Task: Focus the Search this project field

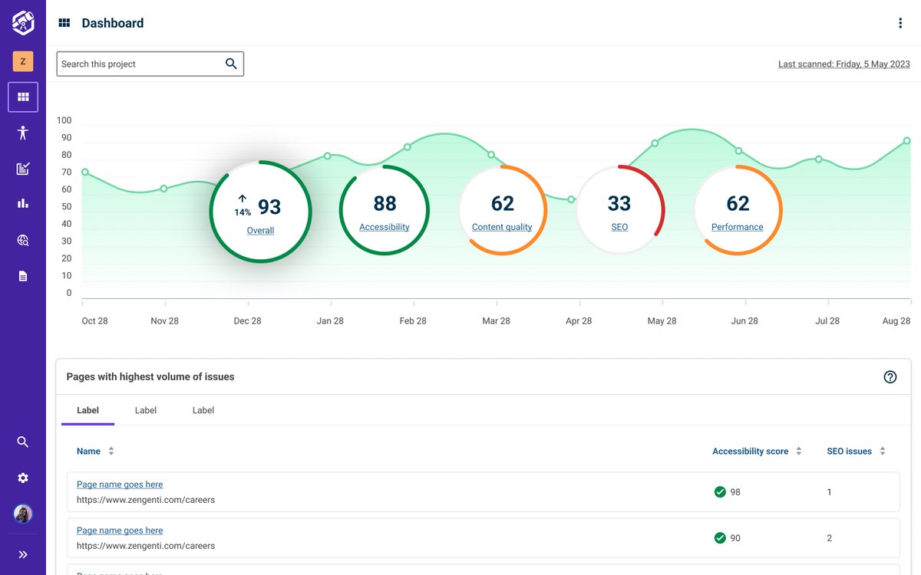Action: [150, 64]
